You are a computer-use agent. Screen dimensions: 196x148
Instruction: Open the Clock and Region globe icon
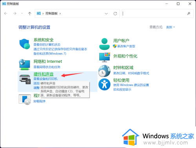[104, 71]
